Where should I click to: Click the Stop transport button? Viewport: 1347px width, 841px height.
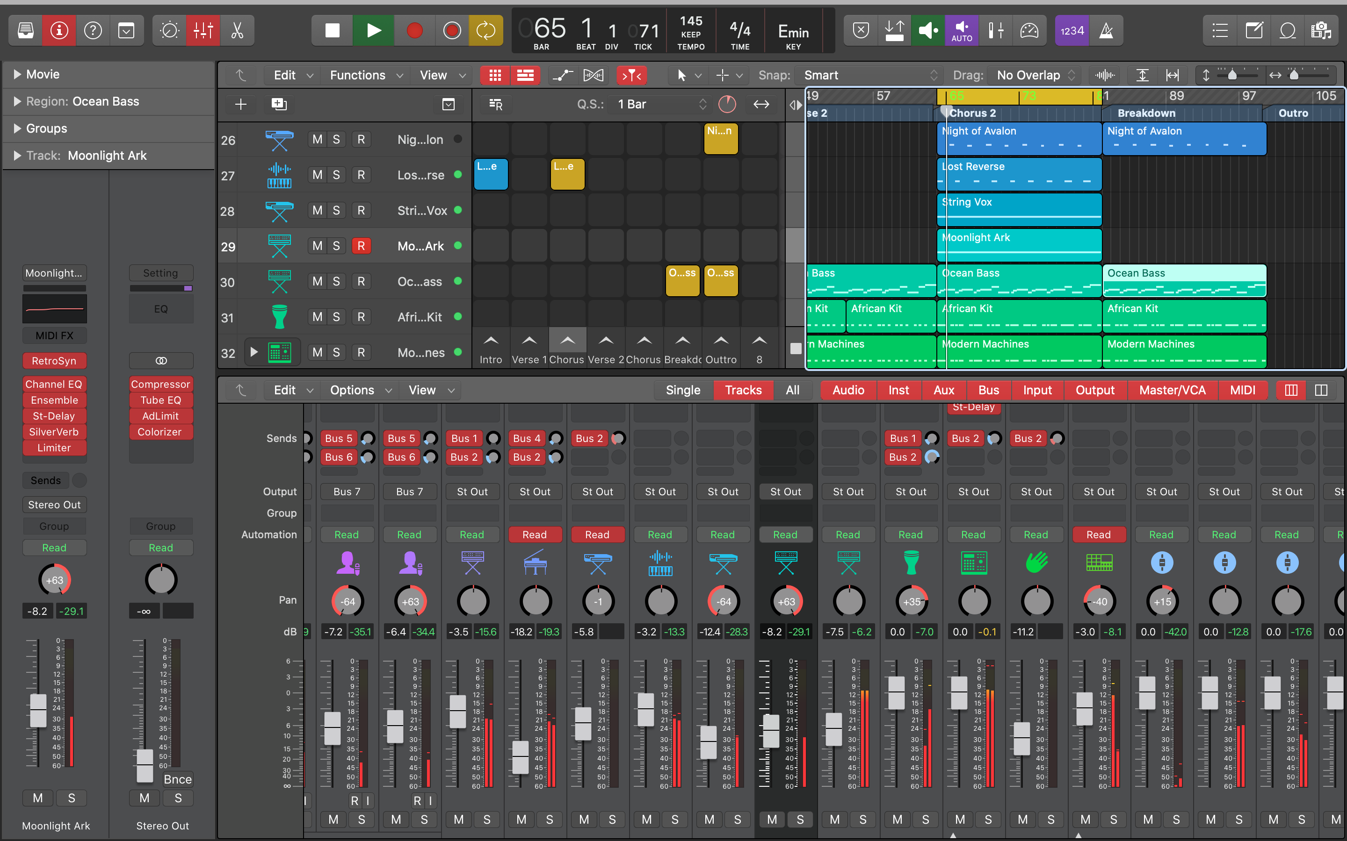point(332,30)
